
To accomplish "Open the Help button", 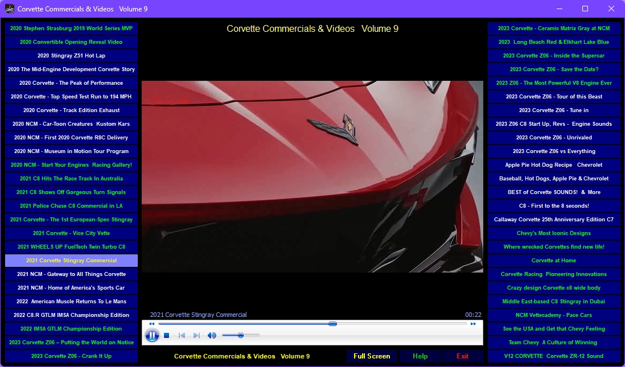I will pyautogui.click(x=420, y=356).
